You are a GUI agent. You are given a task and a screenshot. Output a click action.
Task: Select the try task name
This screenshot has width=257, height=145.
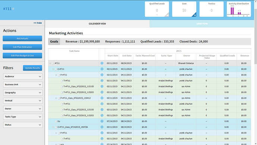point(59,121)
